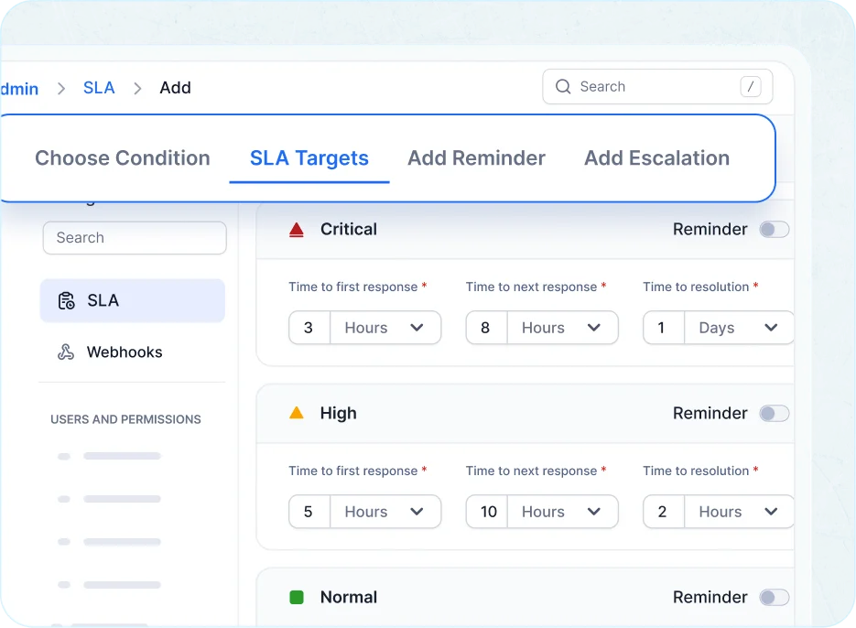The width and height of the screenshot is (856, 628).
Task: Select the SLA Targets tab
Action: 309,157
